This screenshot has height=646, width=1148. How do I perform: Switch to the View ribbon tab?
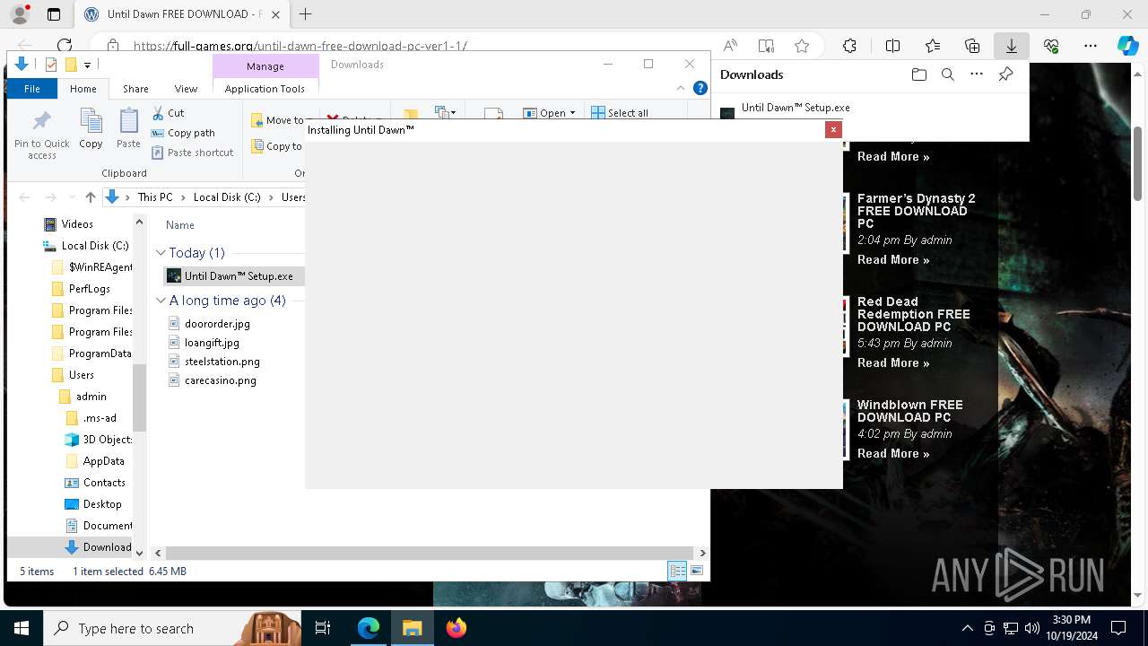[x=186, y=89]
